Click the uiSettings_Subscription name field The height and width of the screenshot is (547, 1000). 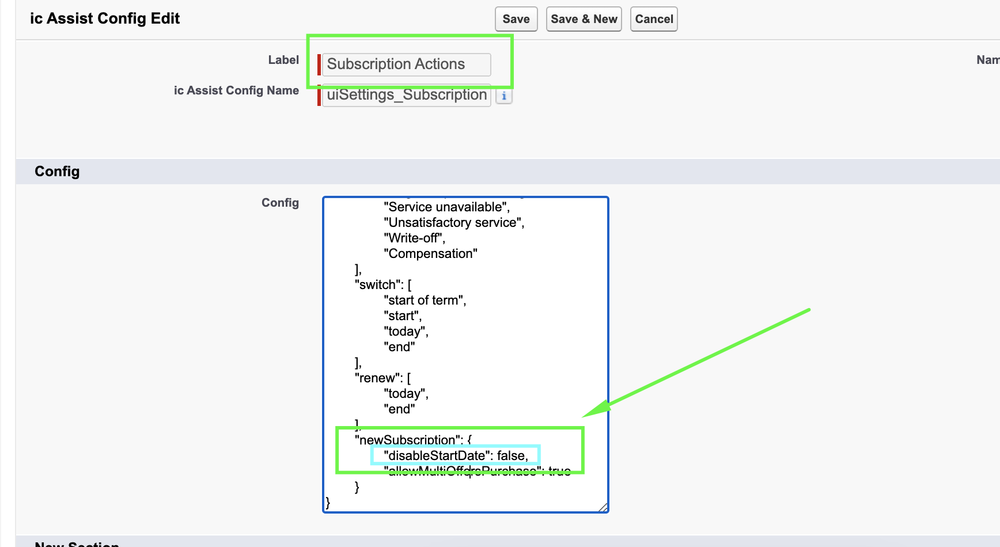pos(406,95)
